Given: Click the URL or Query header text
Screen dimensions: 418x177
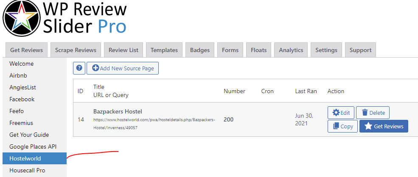Looking at the screenshot, I should coord(111,95).
